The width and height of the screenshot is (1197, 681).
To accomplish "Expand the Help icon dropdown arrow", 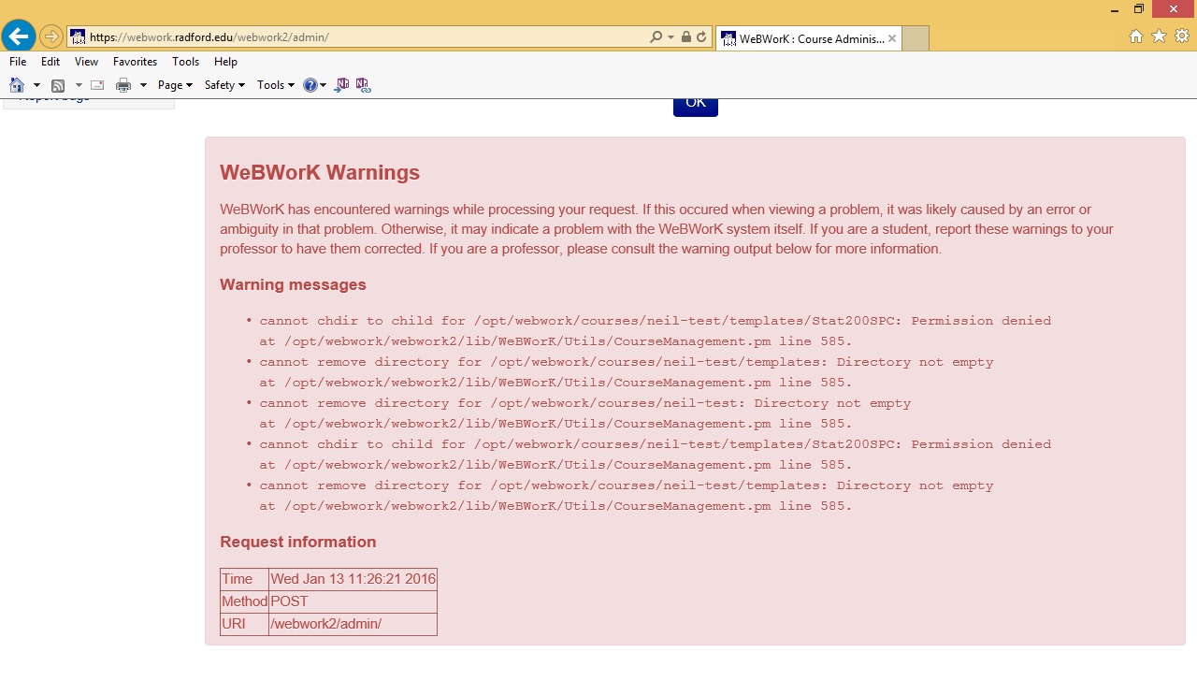I will 324,85.
